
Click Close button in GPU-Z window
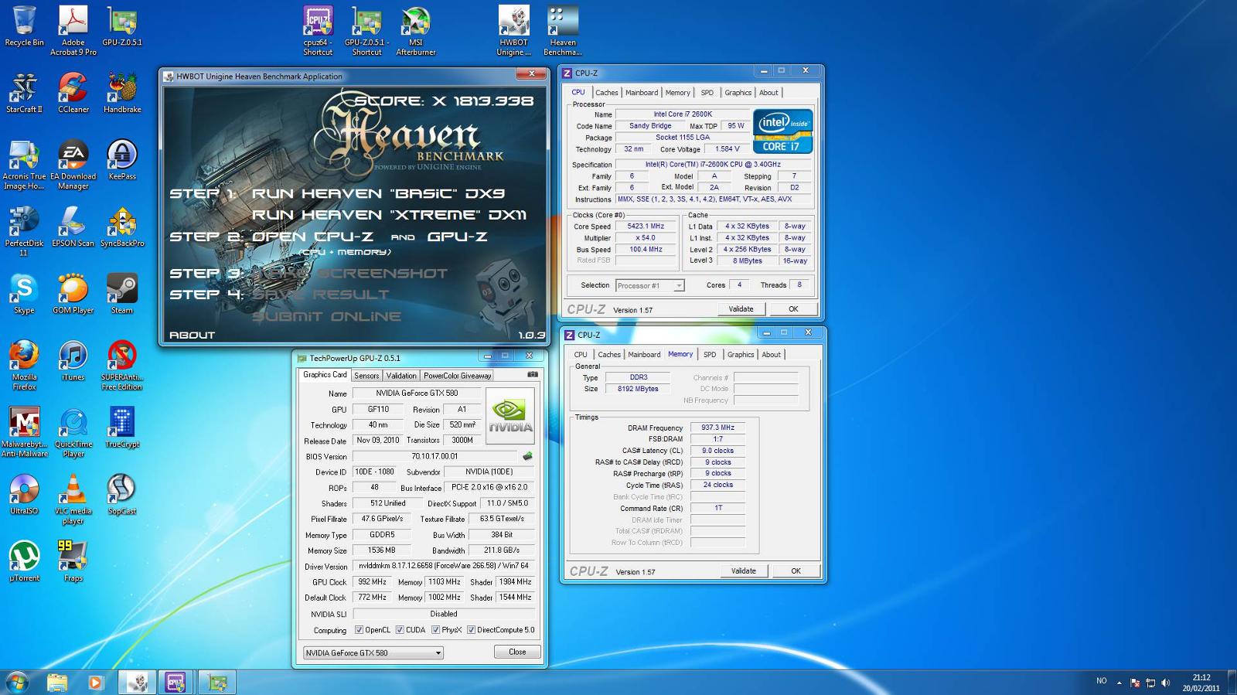517,652
